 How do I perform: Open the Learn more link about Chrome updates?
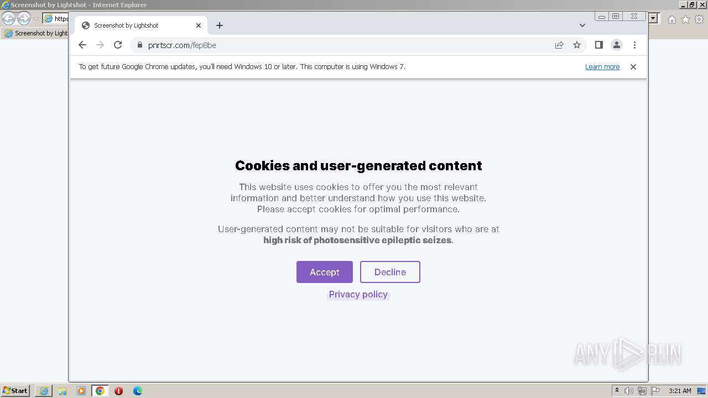pyautogui.click(x=602, y=67)
